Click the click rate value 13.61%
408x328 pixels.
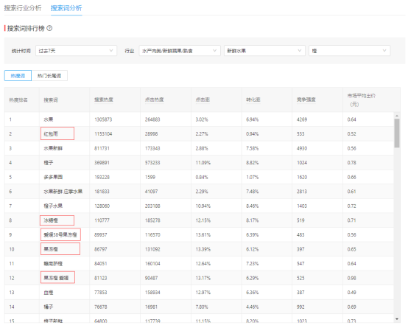203,234
